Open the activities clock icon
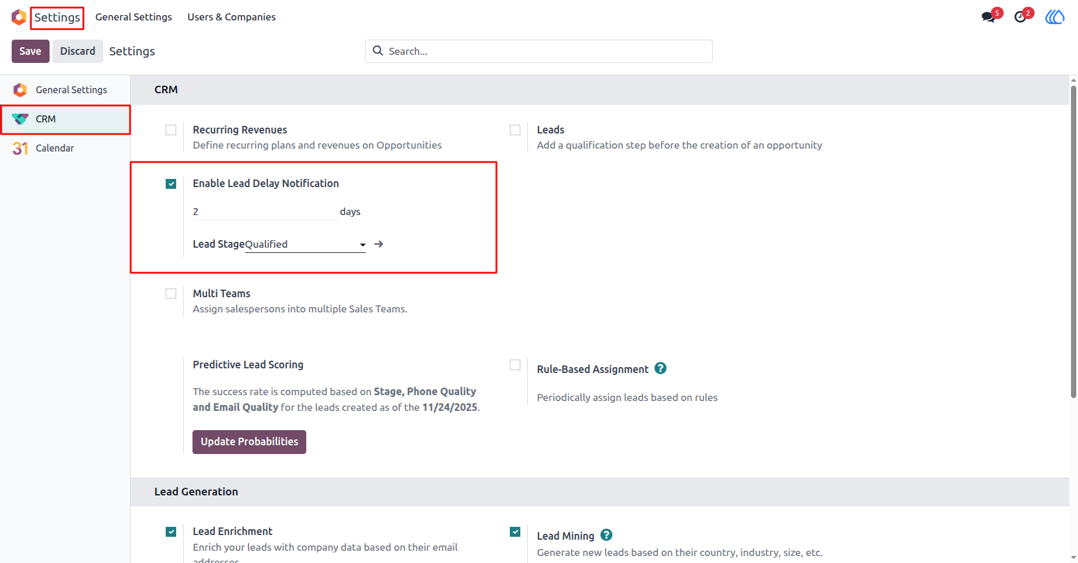Image resolution: width=1078 pixels, height=563 pixels. tap(1020, 17)
